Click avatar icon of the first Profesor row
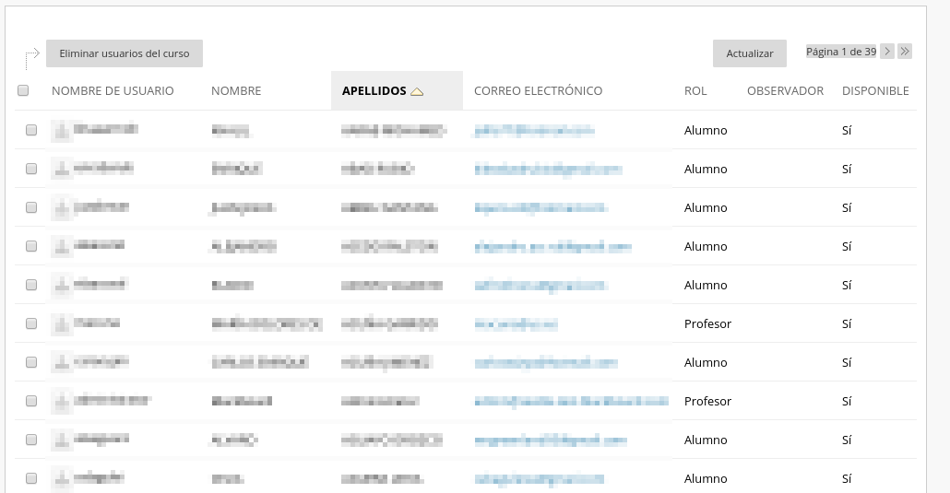The width and height of the screenshot is (950, 493). (x=62, y=324)
